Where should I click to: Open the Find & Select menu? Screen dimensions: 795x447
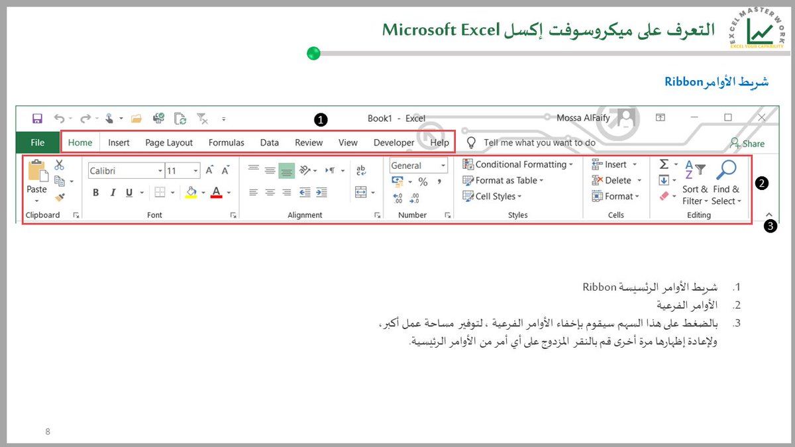pyautogui.click(x=726, y=183)
